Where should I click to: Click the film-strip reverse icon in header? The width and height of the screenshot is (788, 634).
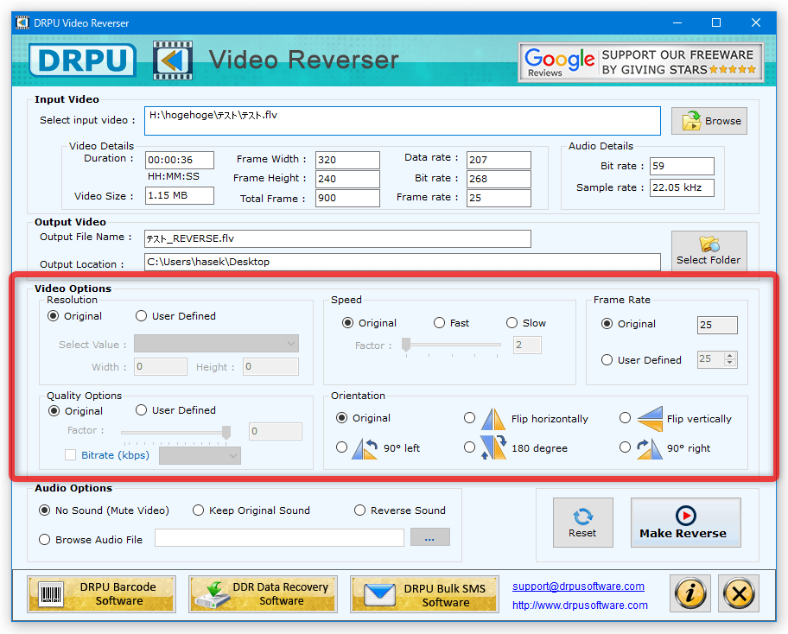[x=173, y=60]
